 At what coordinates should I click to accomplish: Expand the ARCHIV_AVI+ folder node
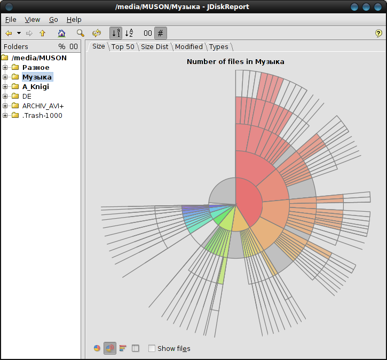(x=5, y=106)
